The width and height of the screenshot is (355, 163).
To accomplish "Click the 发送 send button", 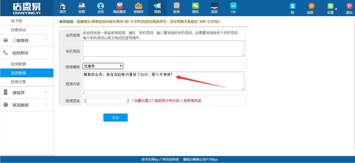I will click(x=116, y=118).
